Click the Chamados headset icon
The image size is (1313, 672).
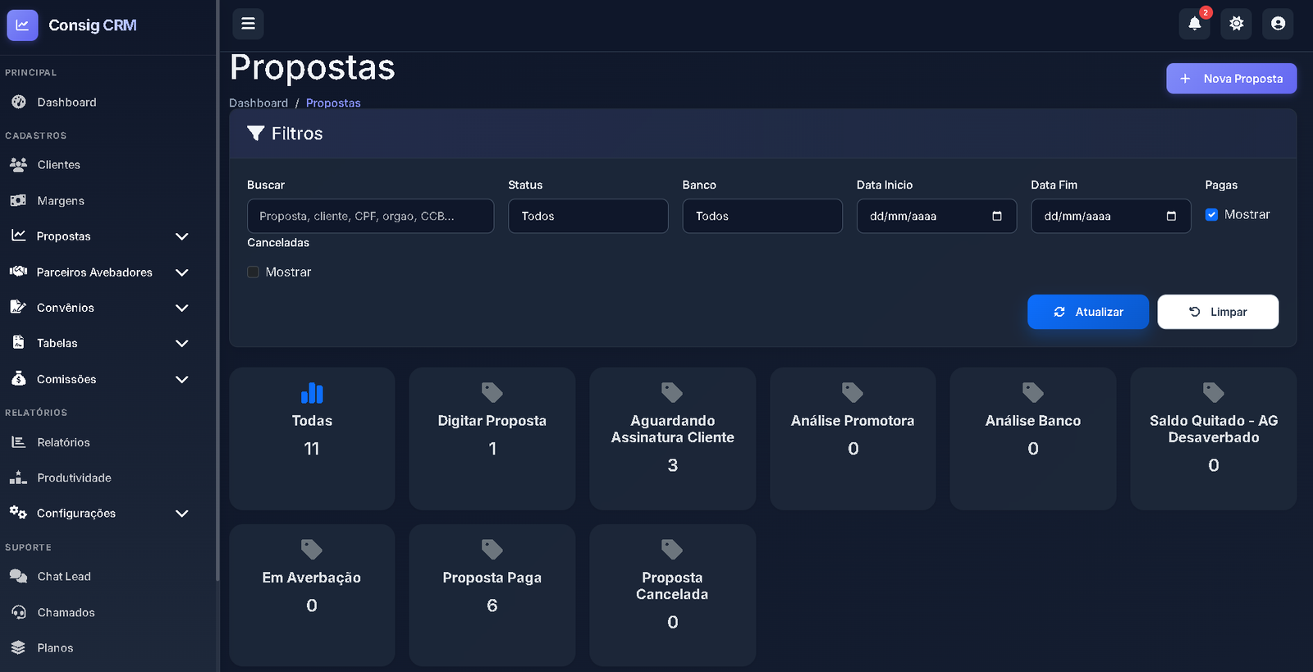click(x=18, y=612)
